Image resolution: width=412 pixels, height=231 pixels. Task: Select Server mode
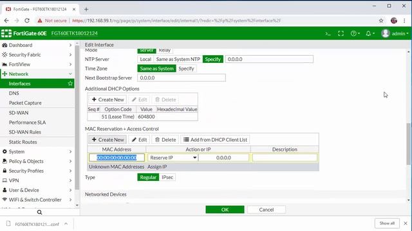pyautogui.click(x=147, y=50)
